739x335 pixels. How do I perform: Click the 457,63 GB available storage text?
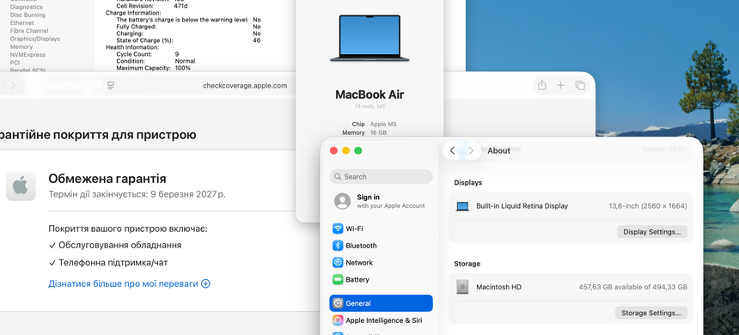(x=632, y=287)
